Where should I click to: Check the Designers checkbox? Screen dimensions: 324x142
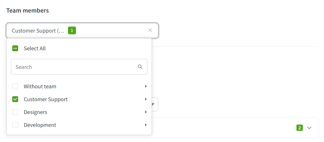click(15, 112)
